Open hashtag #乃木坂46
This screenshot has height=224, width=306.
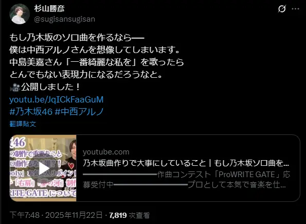click(31, 112)
